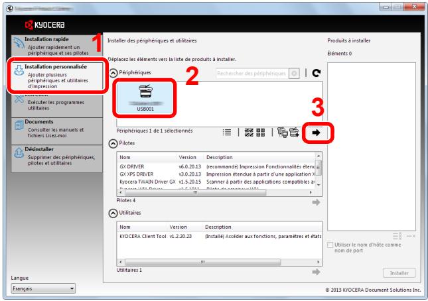Image resolution: width=428 pixels, height=301 pixels.
Task: Open Installation rapide menu item
Action: click(x=57, y=46)
